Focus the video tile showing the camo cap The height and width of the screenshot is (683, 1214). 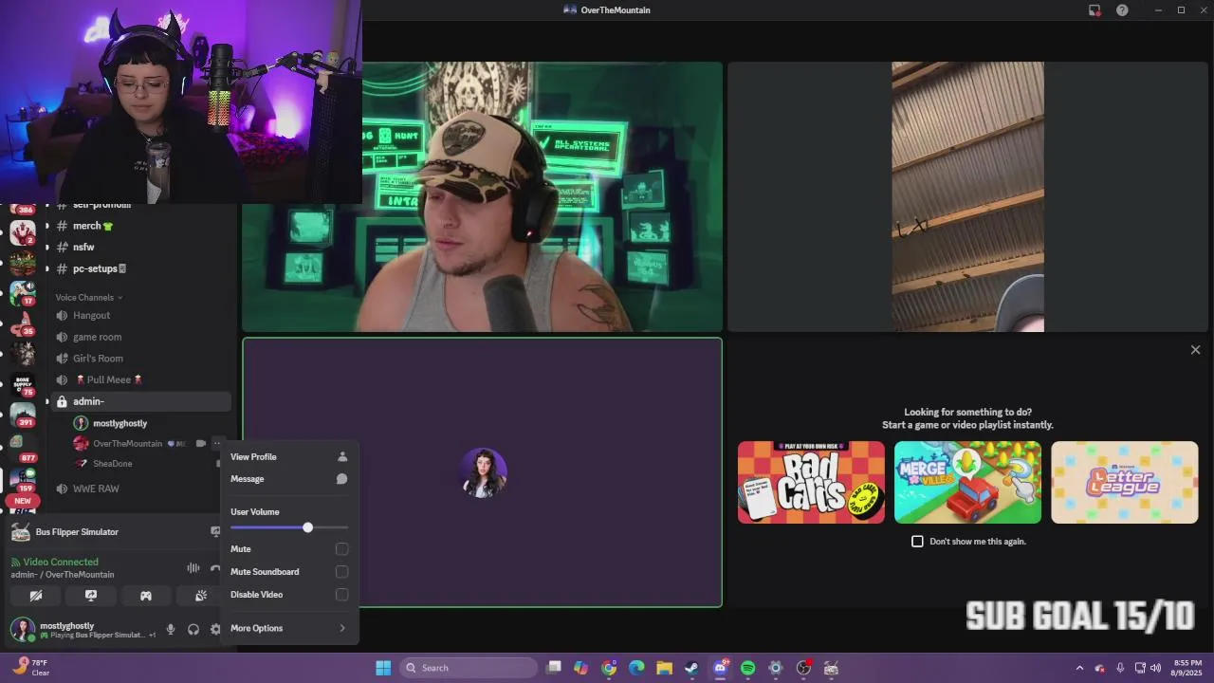click(x=482, y=197)
